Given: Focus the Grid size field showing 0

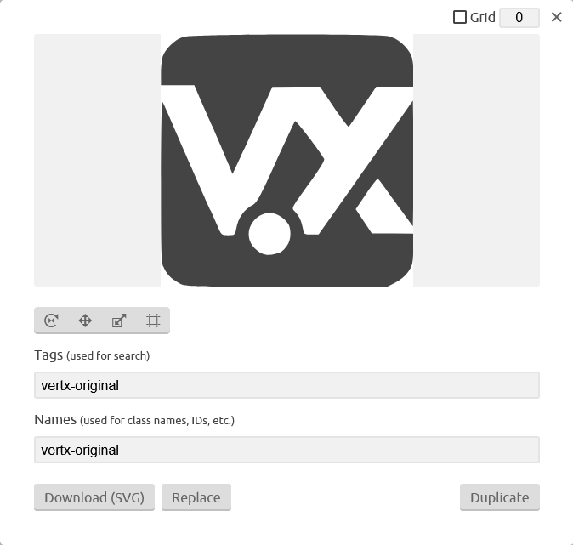Looking at the screenshot, I should pyautogui.click(x=519, y=18).
